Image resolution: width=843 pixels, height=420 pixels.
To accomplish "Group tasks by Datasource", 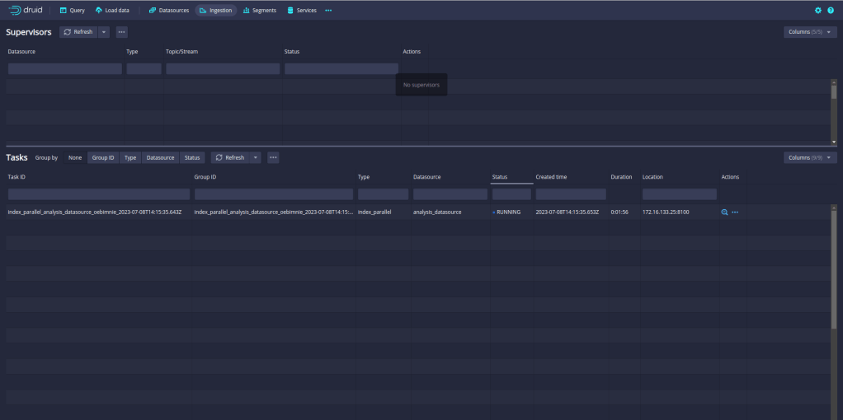I will click(x=160, y=157).
